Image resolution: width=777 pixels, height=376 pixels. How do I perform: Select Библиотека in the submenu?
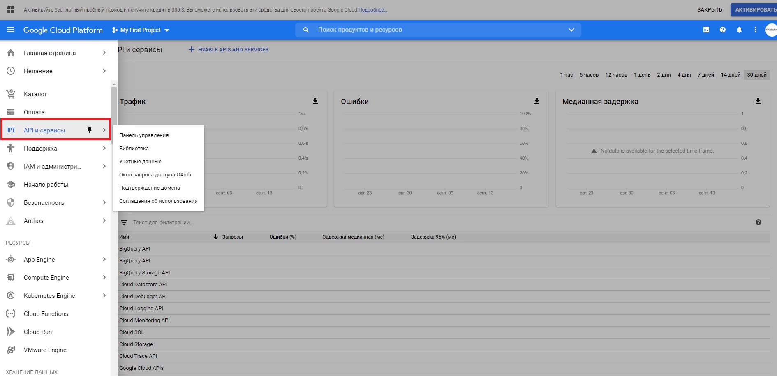click(158, 149)
